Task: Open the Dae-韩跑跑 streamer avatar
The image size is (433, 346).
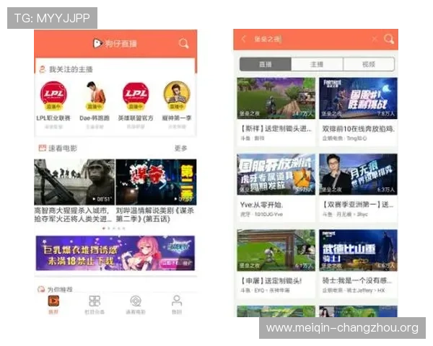Action: coord(95,94)
